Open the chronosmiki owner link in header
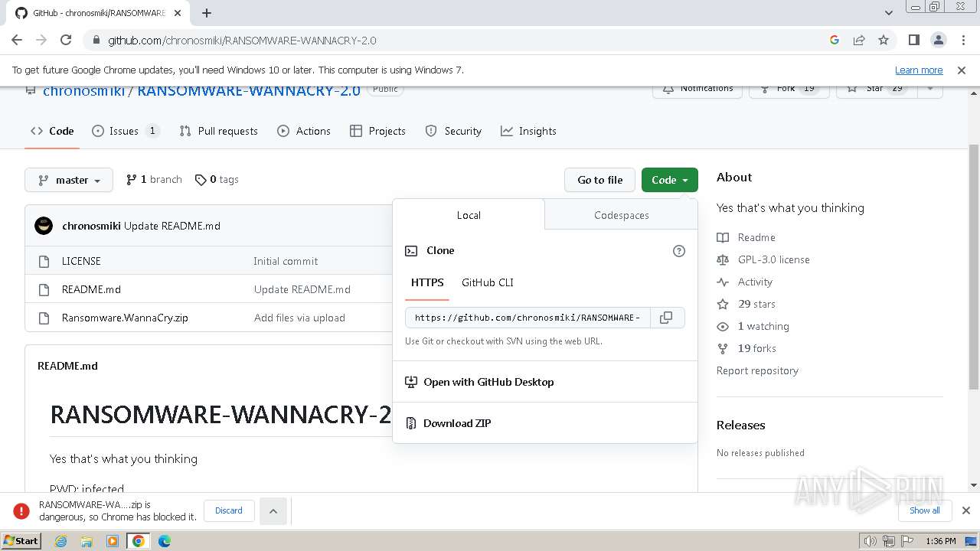 [x=83, y=90]
